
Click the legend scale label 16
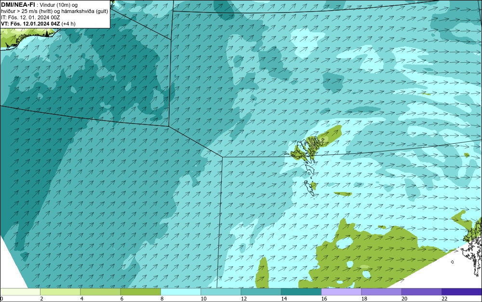[x=324, y=299]
